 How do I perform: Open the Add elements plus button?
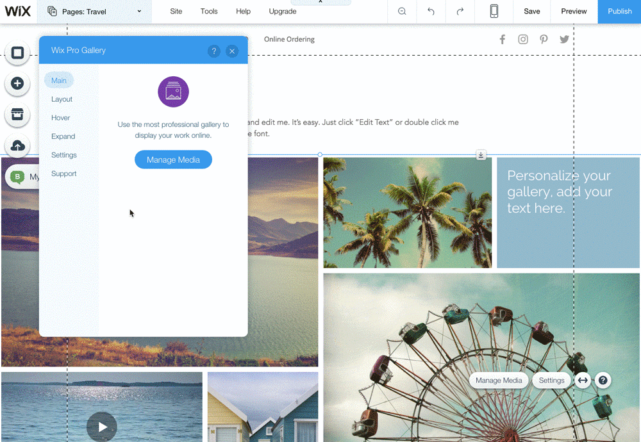17,83
